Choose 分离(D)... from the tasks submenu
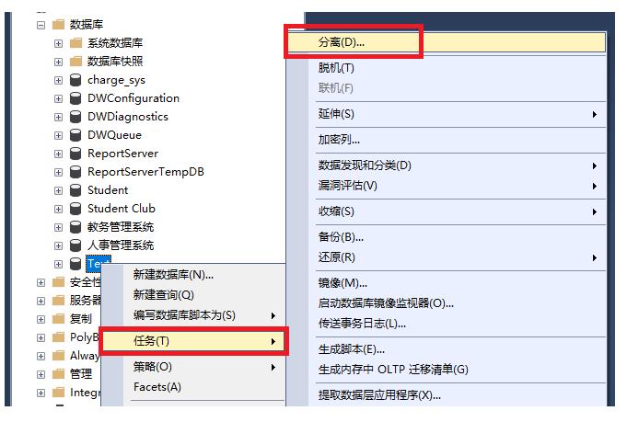This screenshot has width=627, height=422. 447,42
